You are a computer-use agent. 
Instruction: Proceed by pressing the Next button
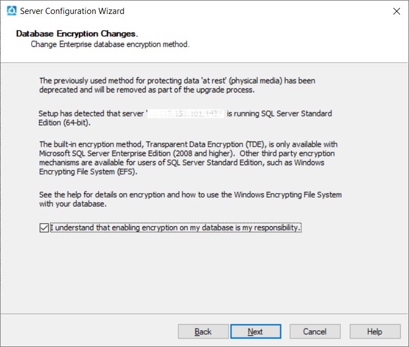[255, 332]
